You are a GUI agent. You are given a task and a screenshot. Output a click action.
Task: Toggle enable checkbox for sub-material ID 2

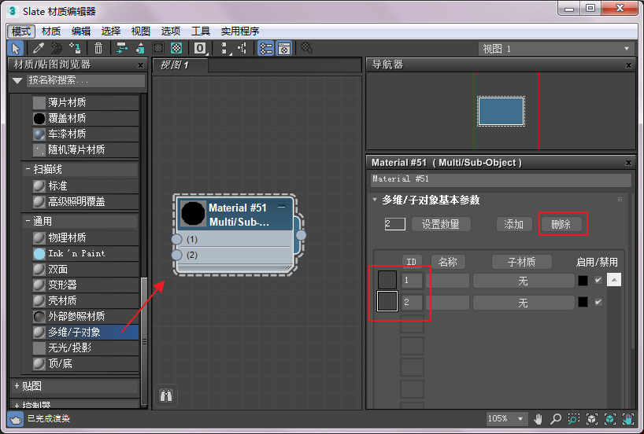tap(598, 302)
